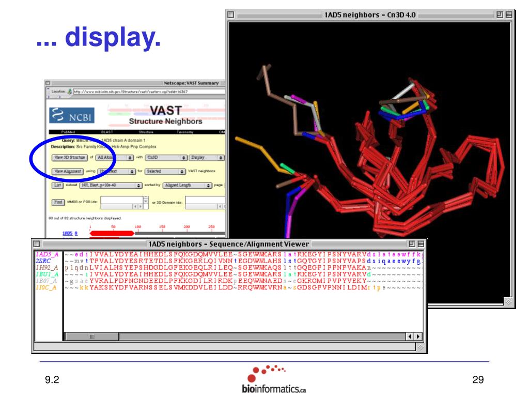The height and width of the screenshot is (397, 529).
Task: Click the down arrow of MMDB ids box
Action: (x=146, y=201)
